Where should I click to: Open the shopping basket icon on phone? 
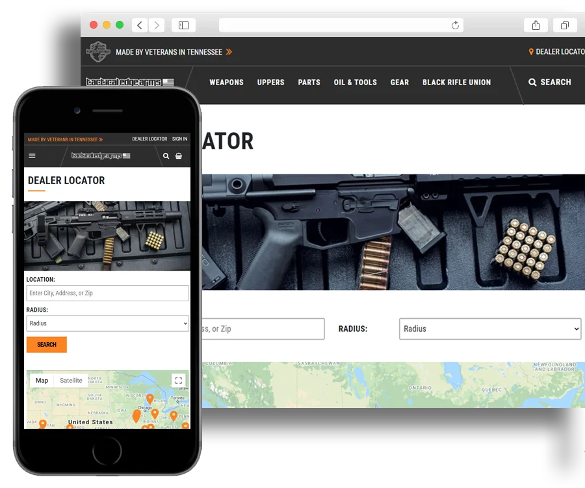(x=179, y=156)
